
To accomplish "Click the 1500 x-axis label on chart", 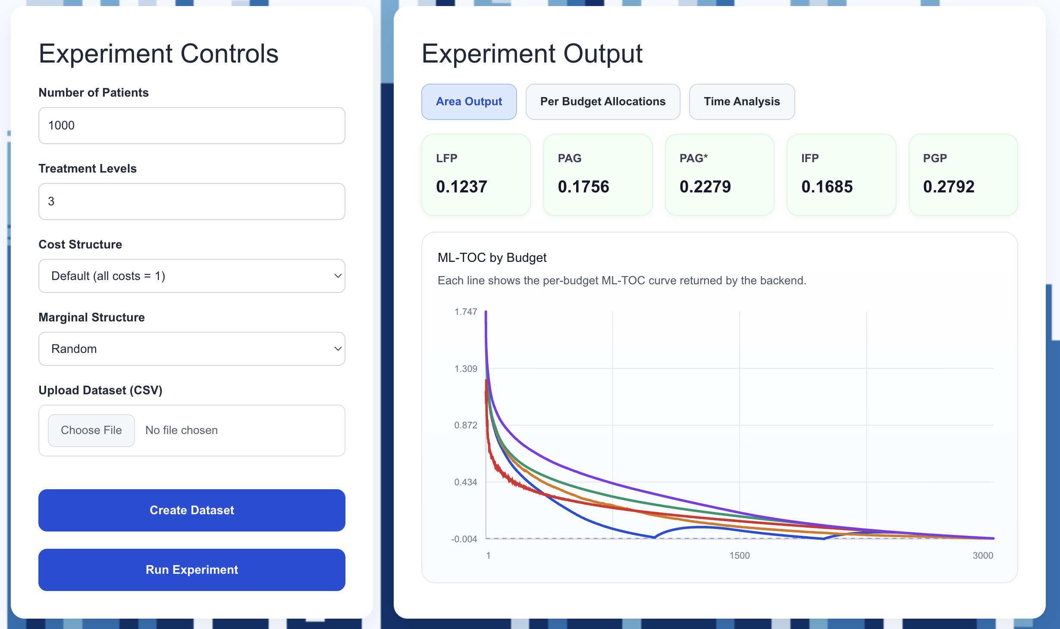I will [739, 556].
